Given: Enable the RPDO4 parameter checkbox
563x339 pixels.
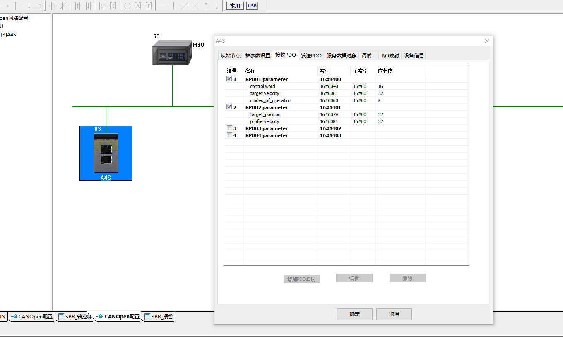Looking at the screenshot, I should click(229, 135).
